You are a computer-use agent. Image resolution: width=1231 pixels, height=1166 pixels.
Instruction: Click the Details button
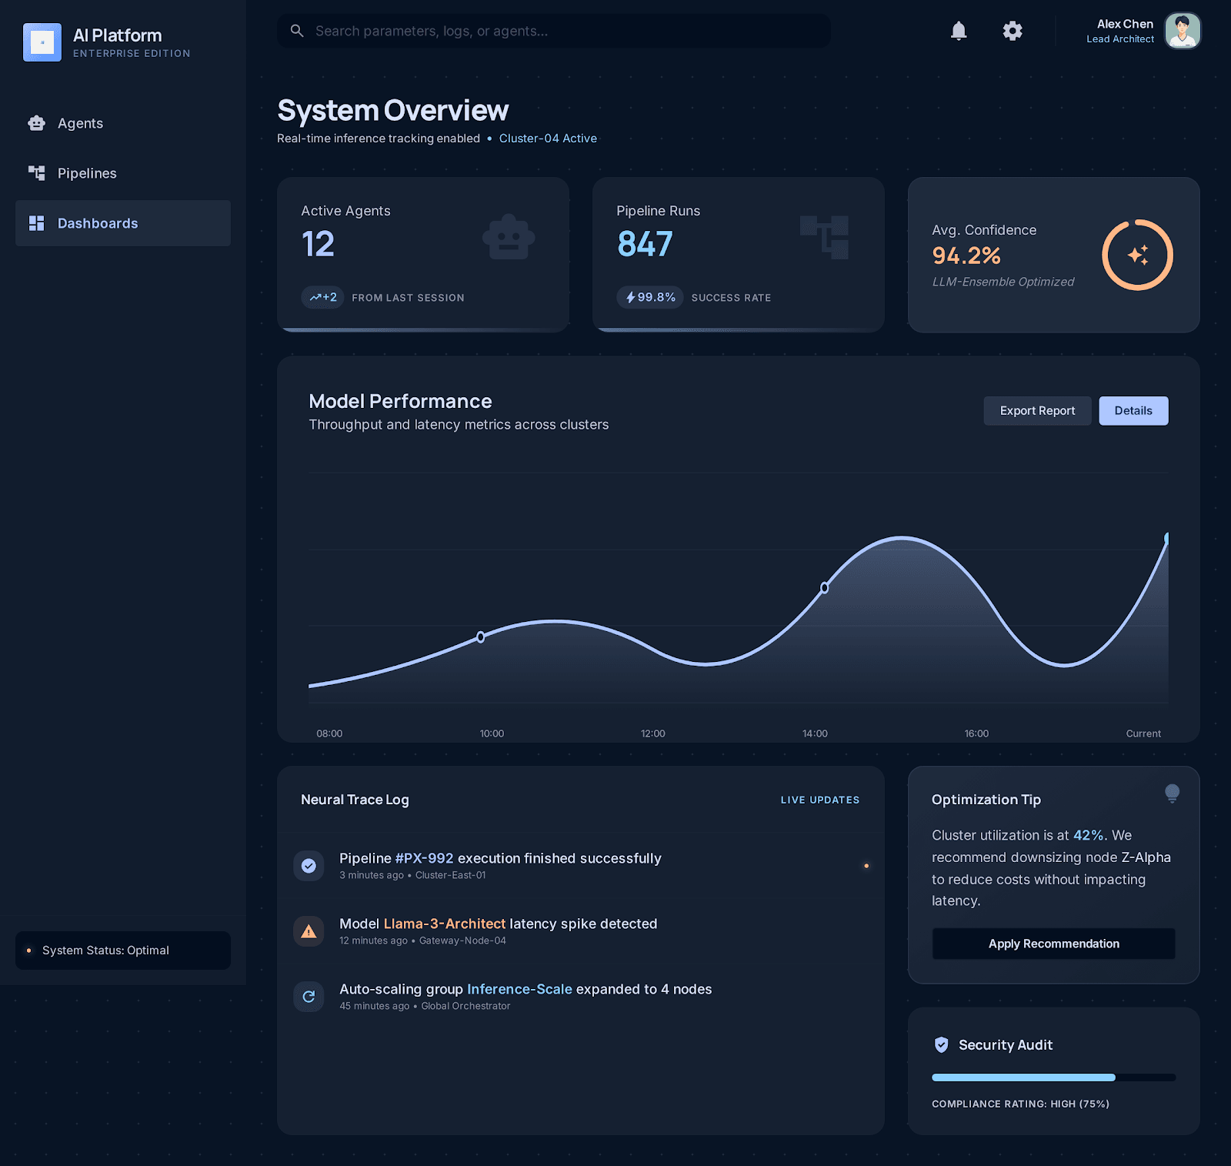coord(1133,411)
